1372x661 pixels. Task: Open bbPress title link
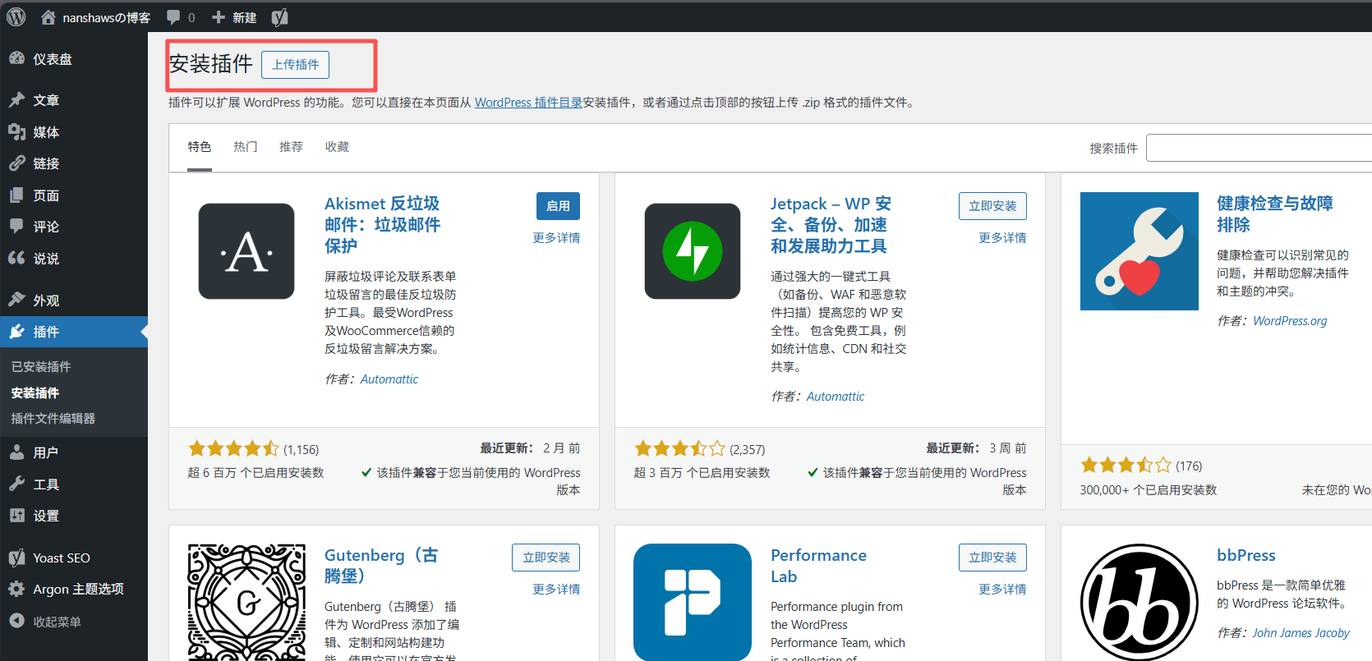[1246, 556]
